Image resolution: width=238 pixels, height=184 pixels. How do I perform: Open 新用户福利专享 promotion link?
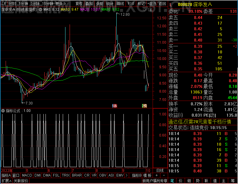coord(155,181)
